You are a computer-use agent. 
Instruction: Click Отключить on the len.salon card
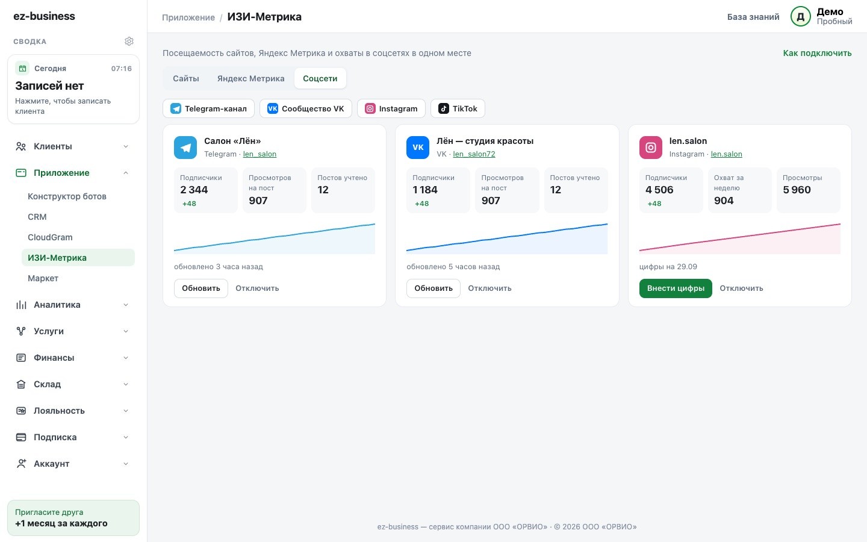[x=741, y=288]
